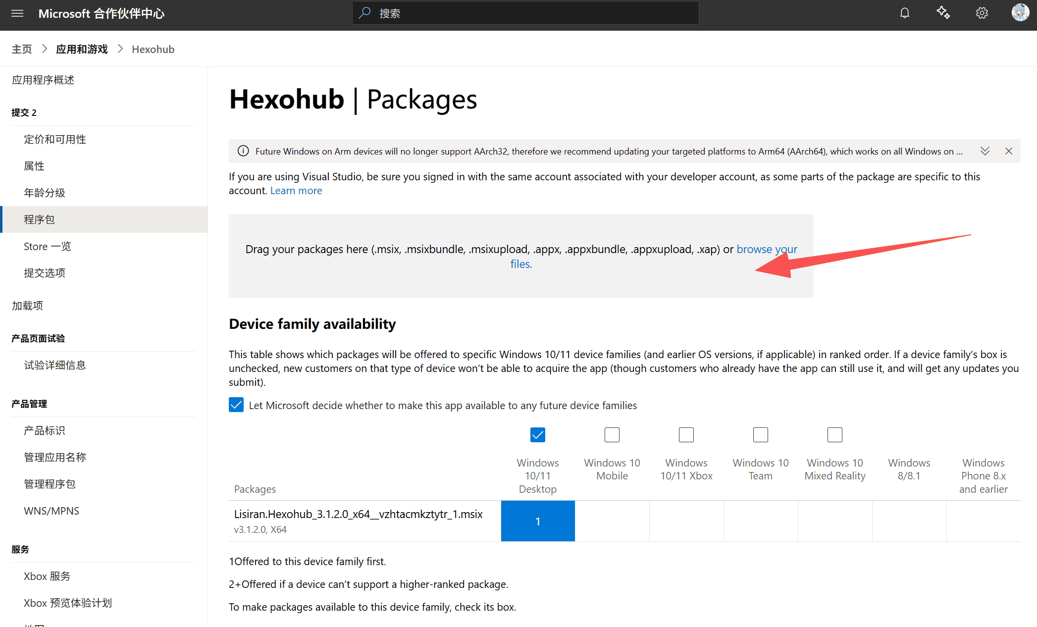Enable Windows 10/11 Xbox device family
The image size is (1037, 627).
[x=686, y=435]
